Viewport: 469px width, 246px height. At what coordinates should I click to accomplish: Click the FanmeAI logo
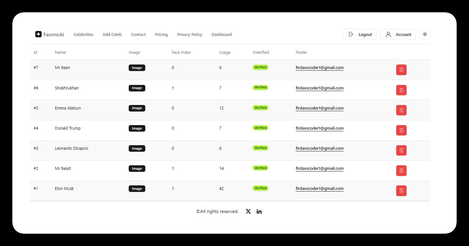coord(50,34)
